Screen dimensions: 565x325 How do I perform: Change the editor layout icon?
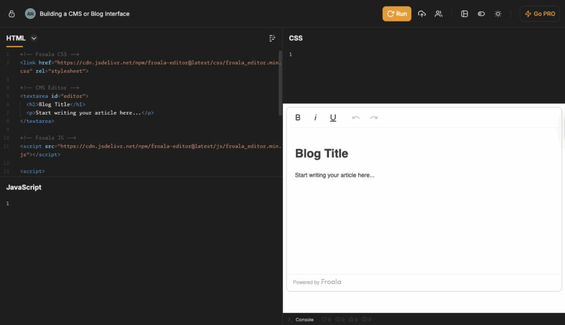tap(465, 14)
